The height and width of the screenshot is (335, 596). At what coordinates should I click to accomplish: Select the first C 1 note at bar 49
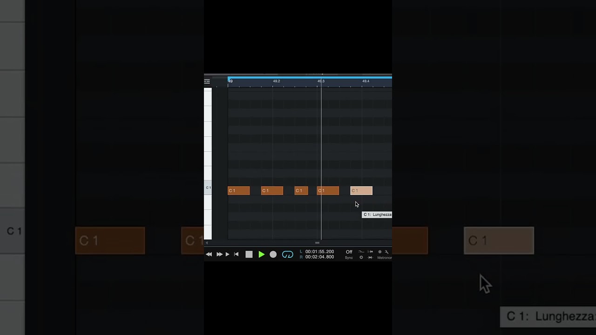[238, 191]
